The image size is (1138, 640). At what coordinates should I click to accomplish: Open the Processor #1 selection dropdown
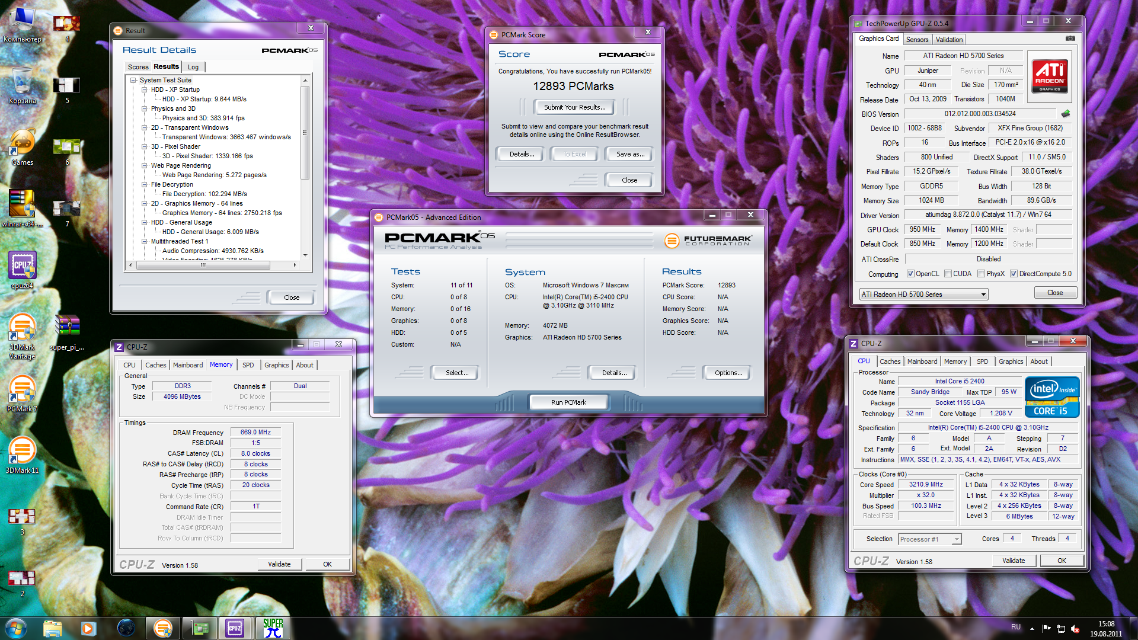[929, 539]
